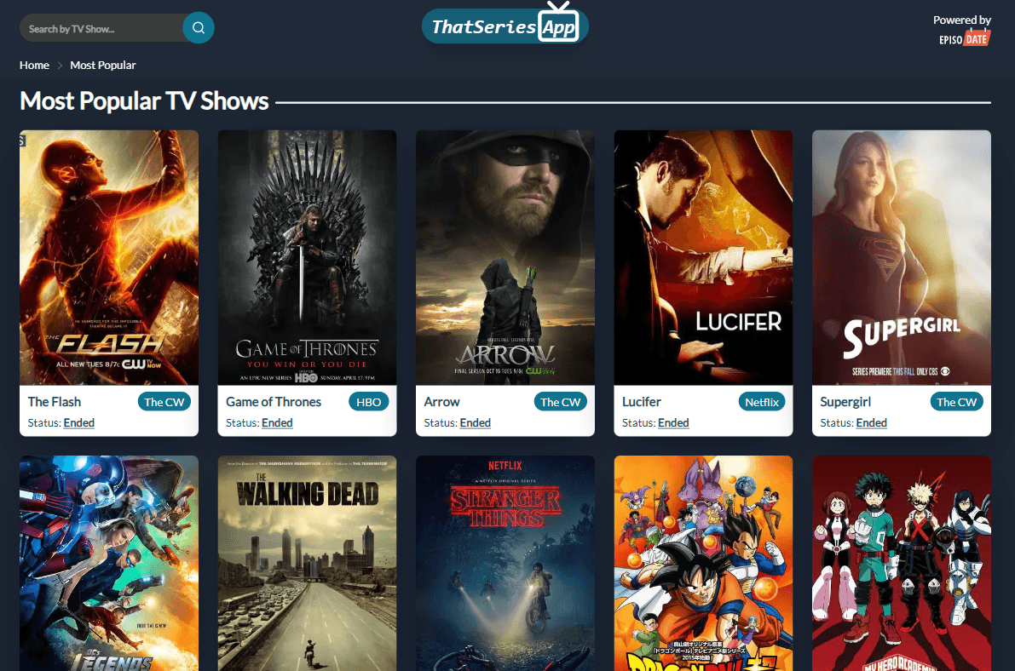Open the My Hero Academia poster
Image resolution: width=1015 pixels, height=671 pixels.
[901, 563]
